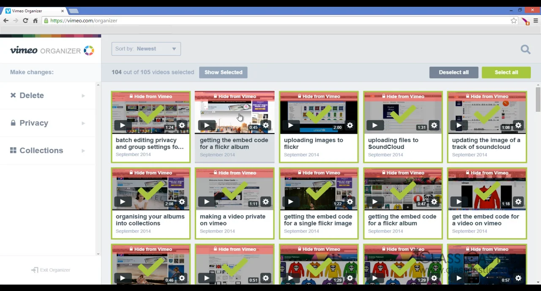Screen dimensions: 541x291
Task: Expand the Delete option arrow
Action: [83, 96]
